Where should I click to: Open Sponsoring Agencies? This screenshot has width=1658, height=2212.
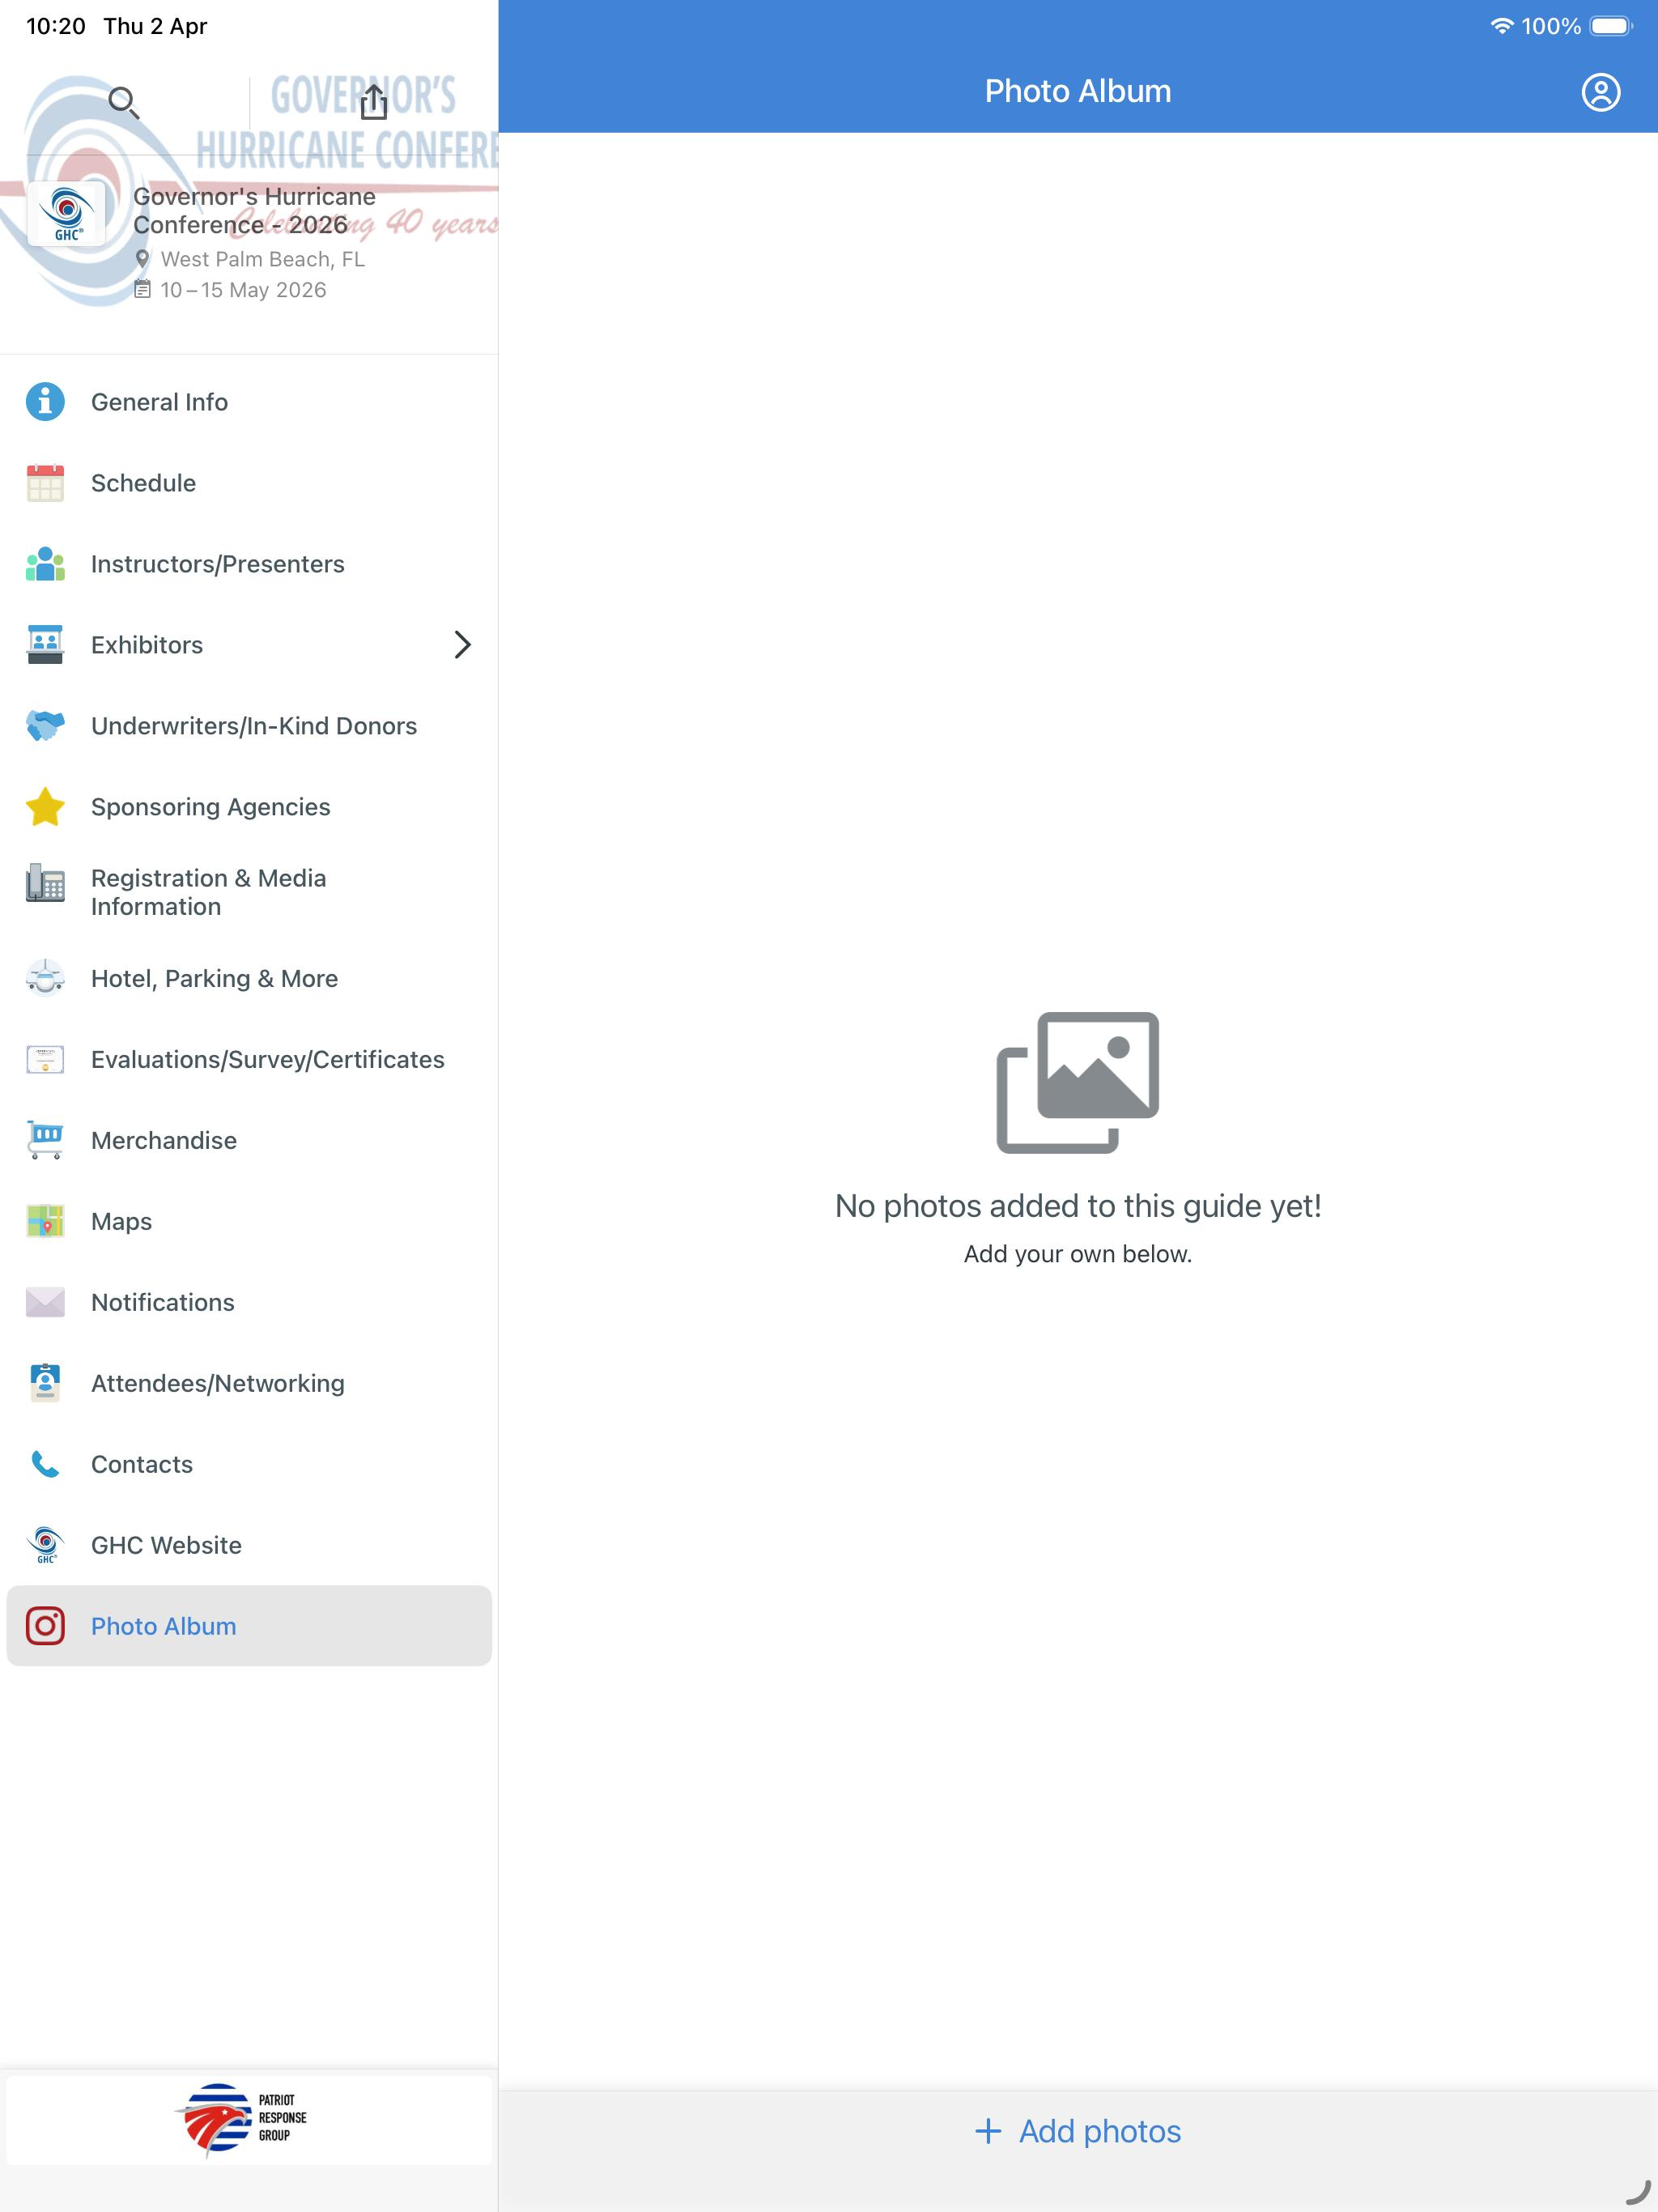[x=249, y=807]
